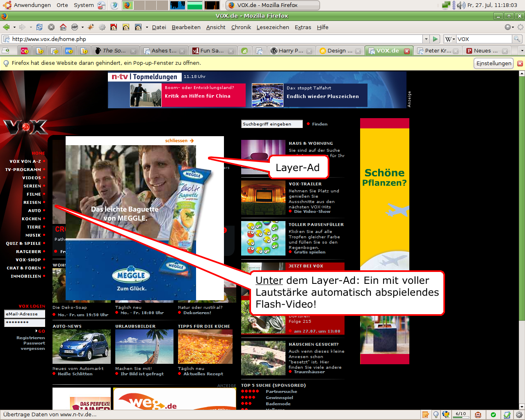Open the Wikipedia search engine selector

tap(450, 39)
